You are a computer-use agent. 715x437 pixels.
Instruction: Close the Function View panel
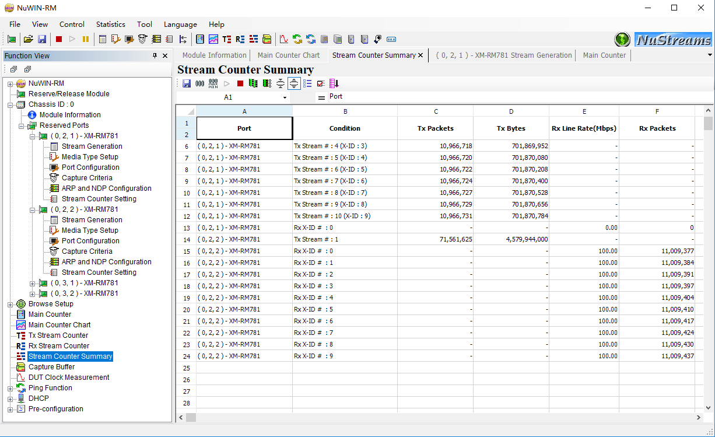(165, 56)
